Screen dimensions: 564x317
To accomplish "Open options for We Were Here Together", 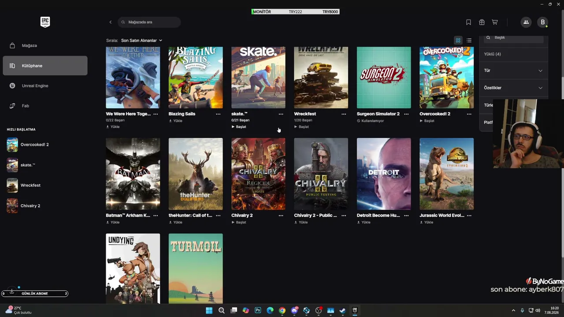I will click(x=156, y=114).
